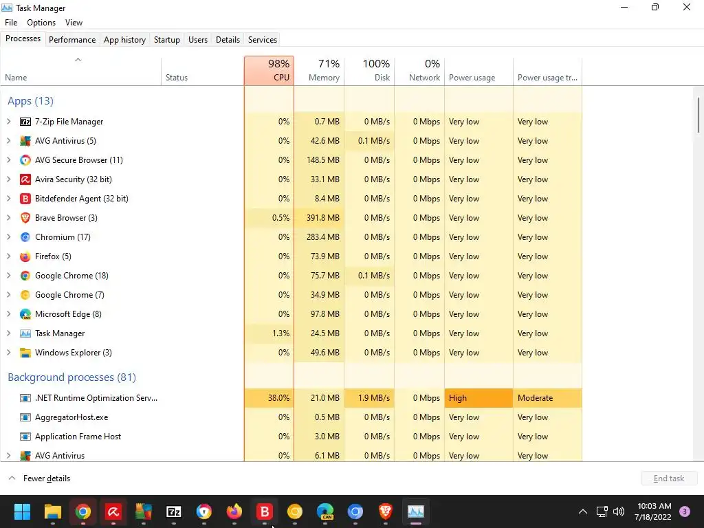Sort processes by Memory column
This screenshot has height=528, width=704.
click(319, 71)
